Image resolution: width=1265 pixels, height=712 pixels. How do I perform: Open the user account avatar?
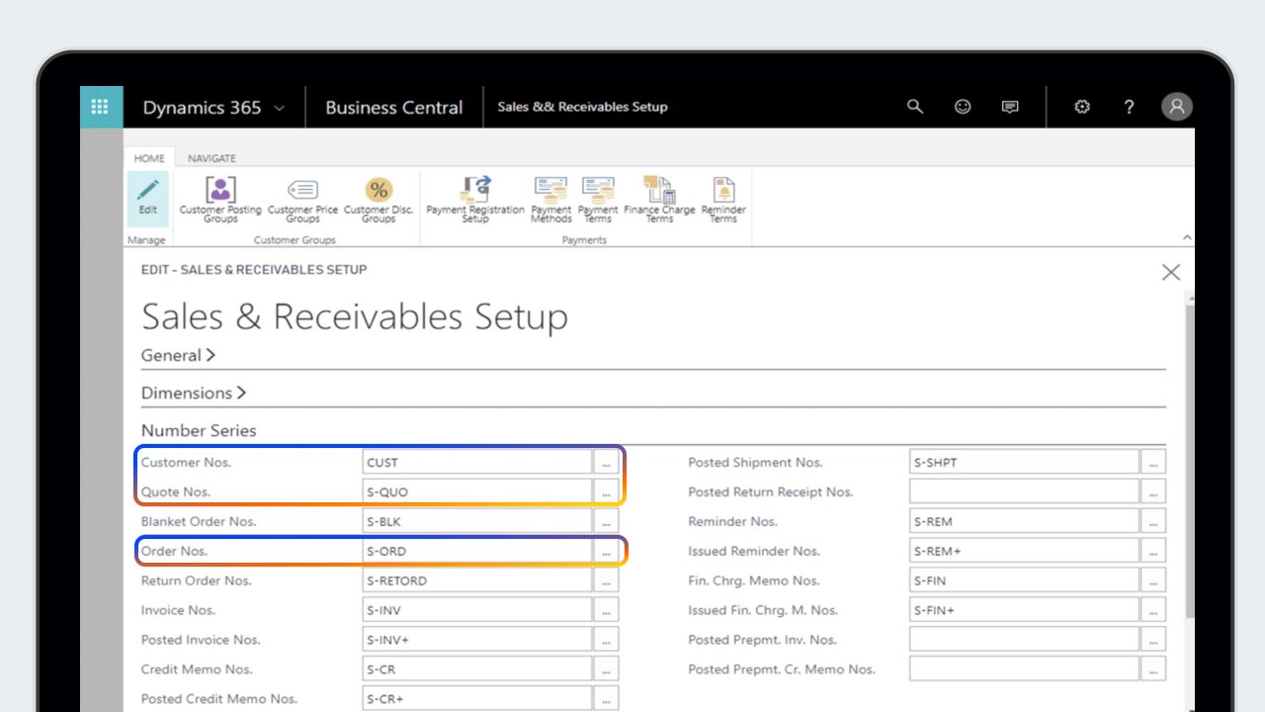[1176, 107]
